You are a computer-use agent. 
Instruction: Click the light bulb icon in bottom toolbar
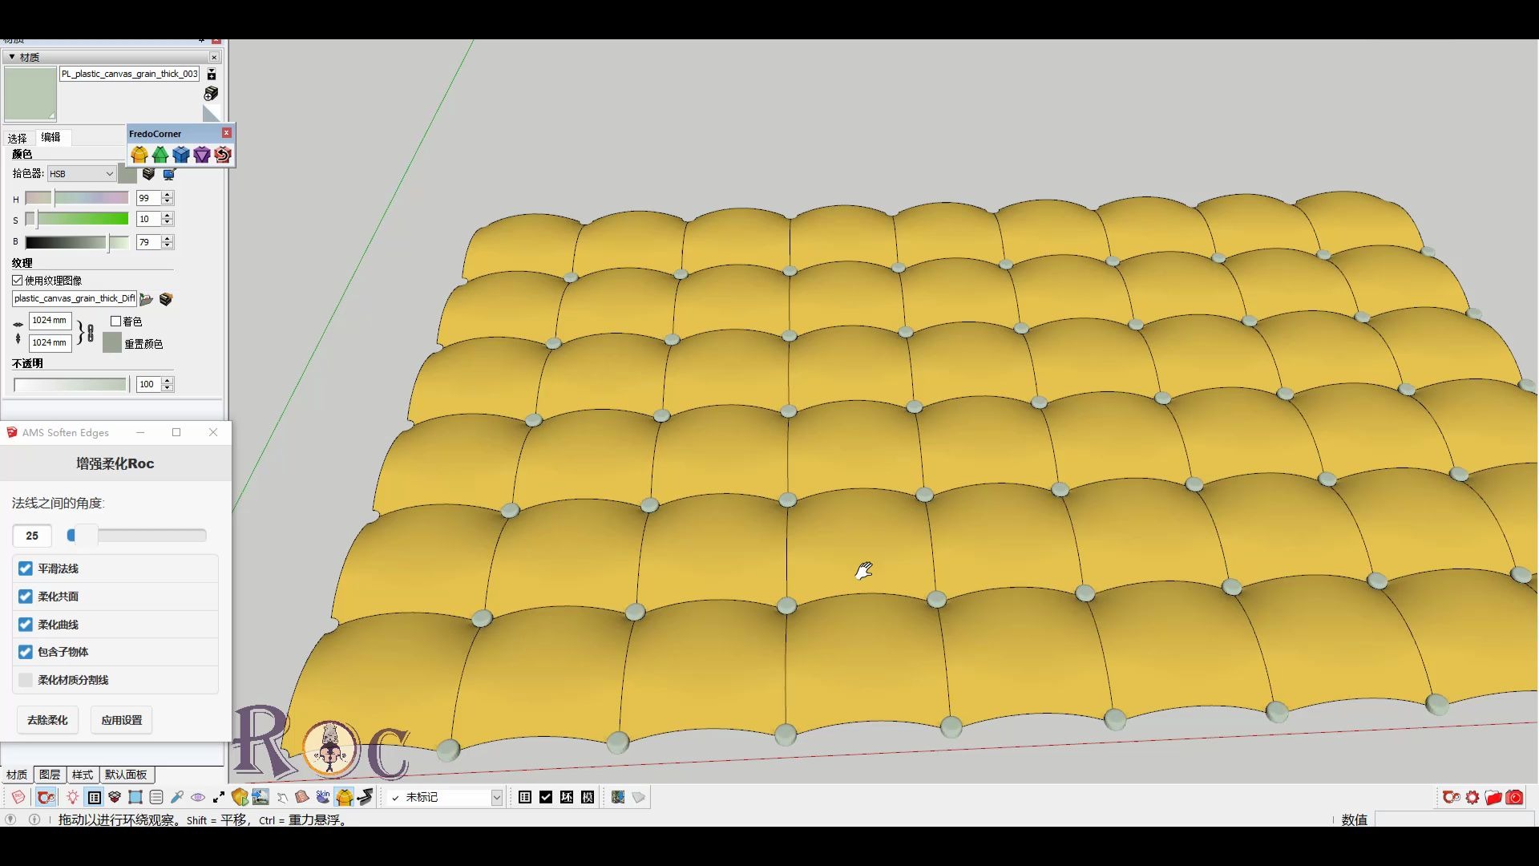click(x=73, y=797)
